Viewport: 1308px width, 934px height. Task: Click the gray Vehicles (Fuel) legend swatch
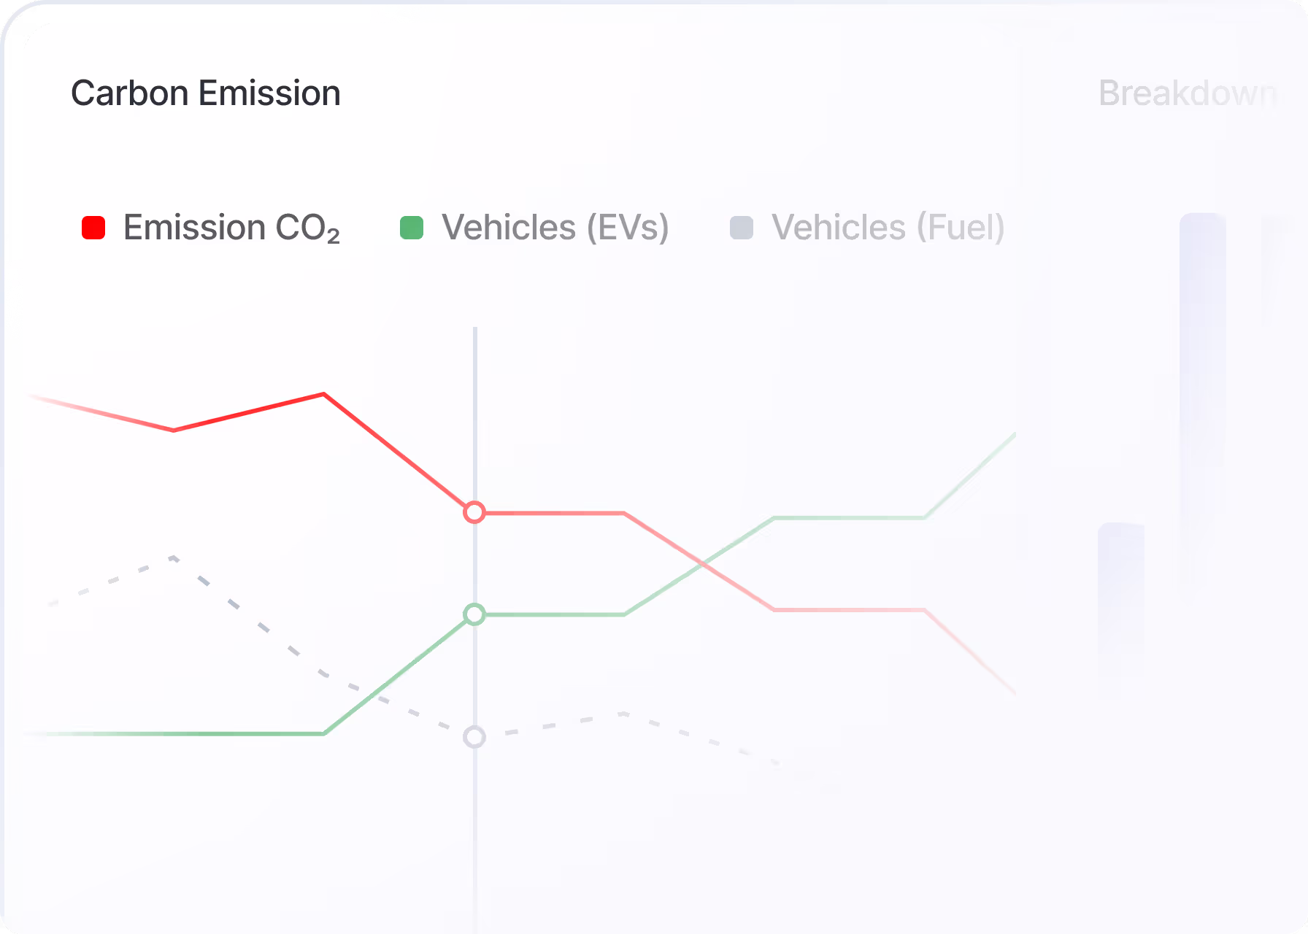[742, 228]
